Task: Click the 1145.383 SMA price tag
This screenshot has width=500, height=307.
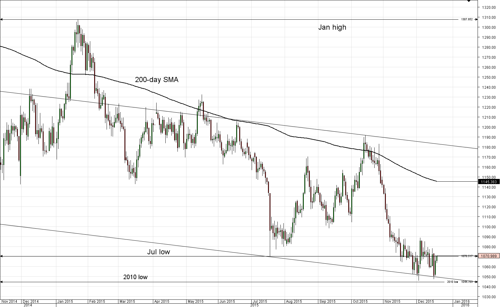Action: tap(489, 182)
